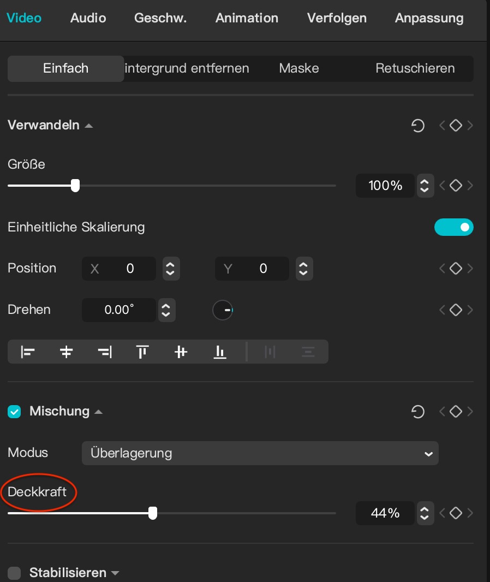Click the Deckkraft slider handle
Image resolution: width=490 pixels, height=582 pixels.
(152, 513)
